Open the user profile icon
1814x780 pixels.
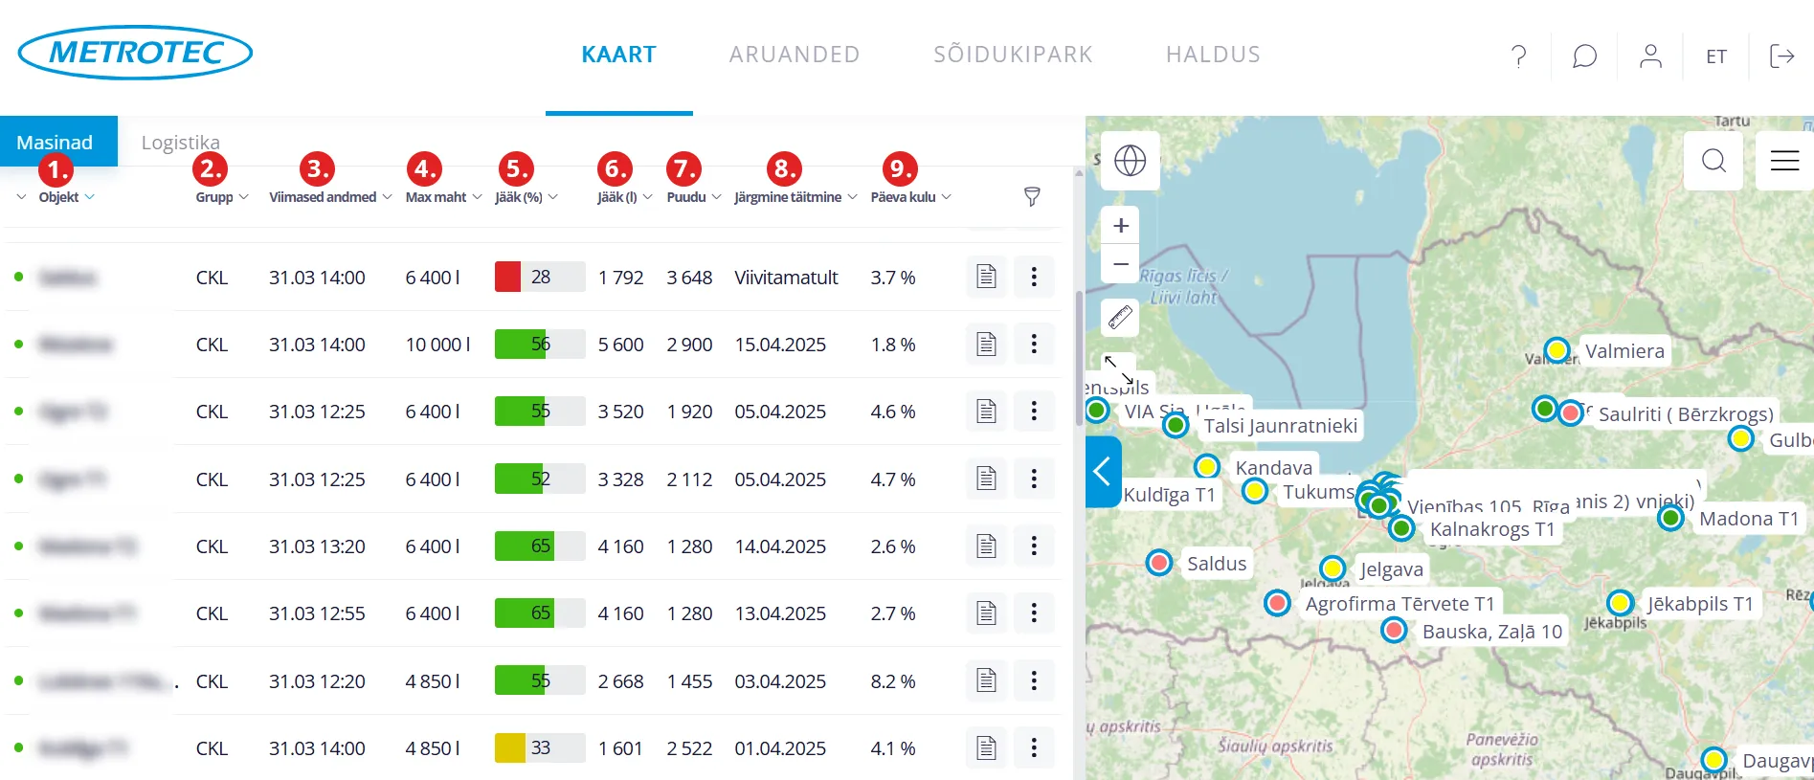click(1650, 56)
